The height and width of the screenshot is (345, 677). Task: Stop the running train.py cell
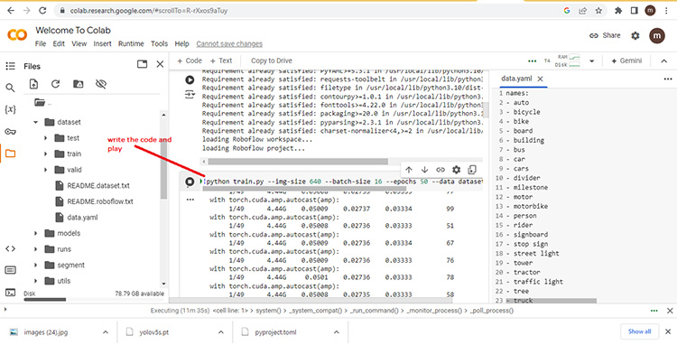(190, 182)
